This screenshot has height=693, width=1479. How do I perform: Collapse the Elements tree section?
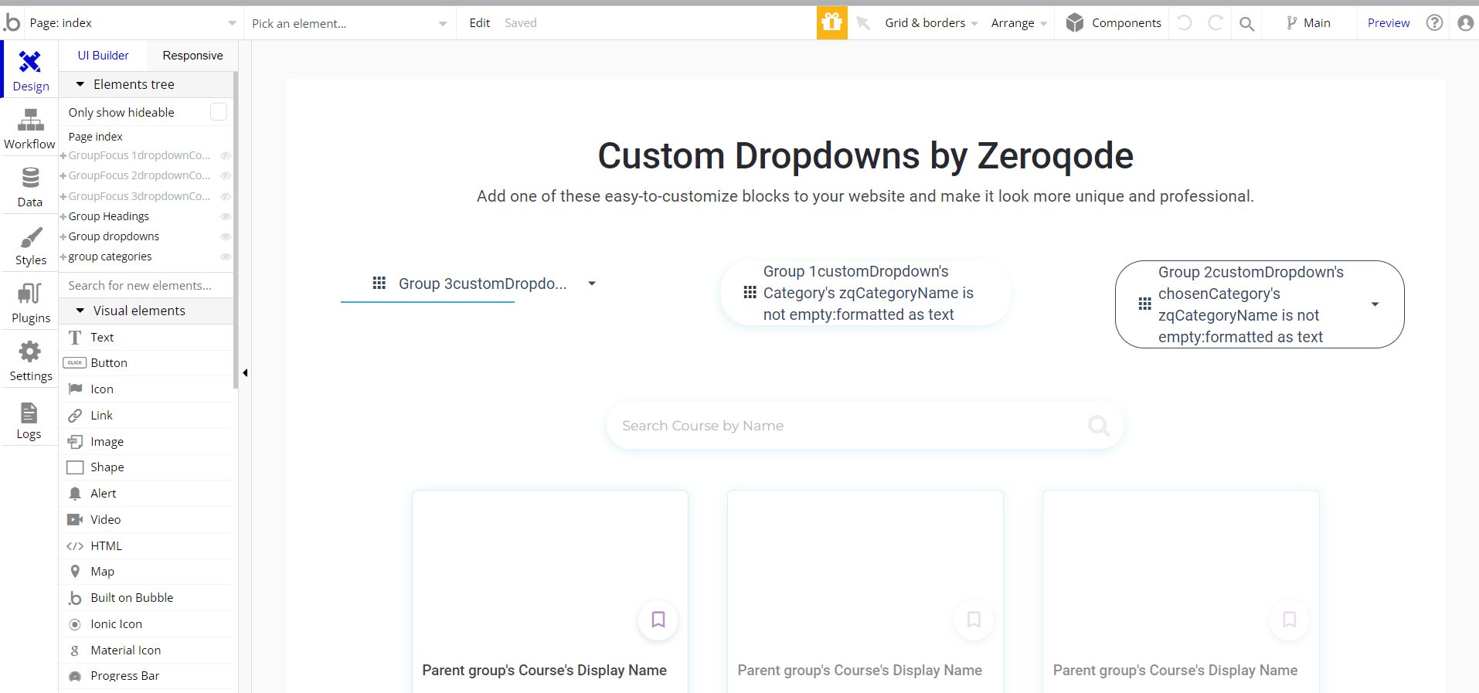click(80, 84)
